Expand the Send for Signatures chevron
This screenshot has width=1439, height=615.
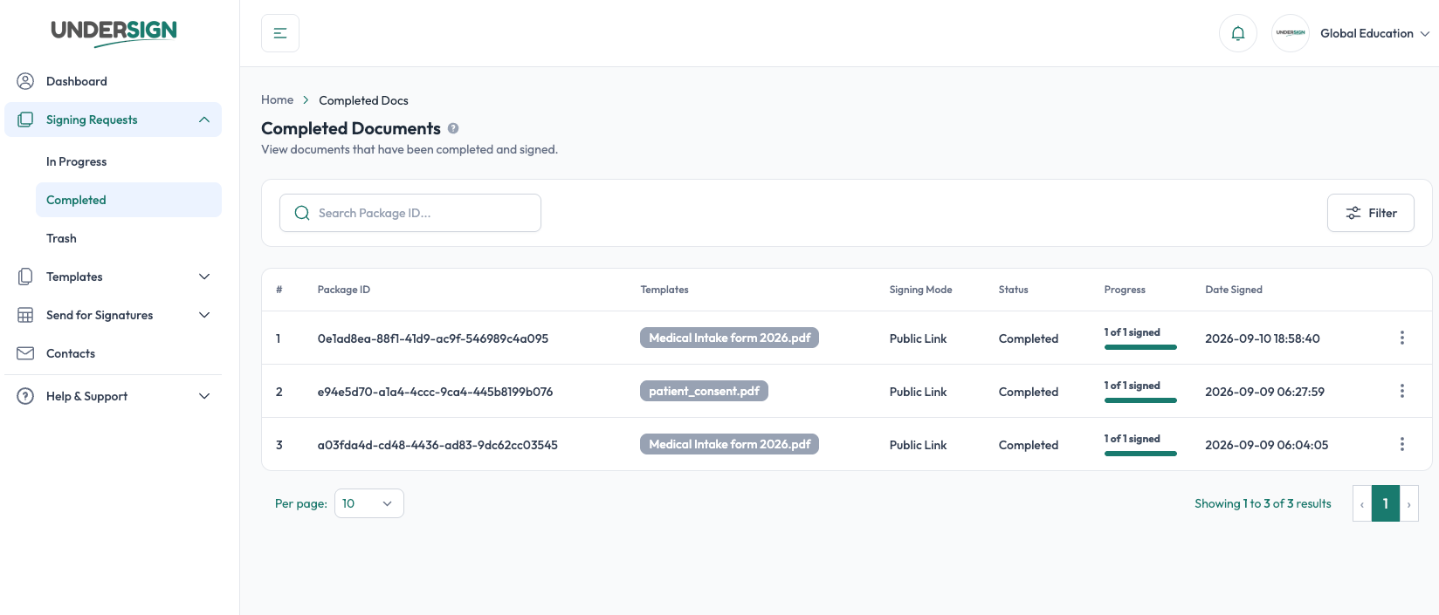point(204,315)
